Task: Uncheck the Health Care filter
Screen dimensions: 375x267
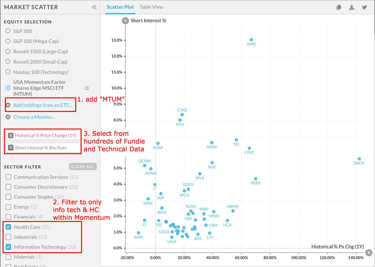Action: (8, 227)
